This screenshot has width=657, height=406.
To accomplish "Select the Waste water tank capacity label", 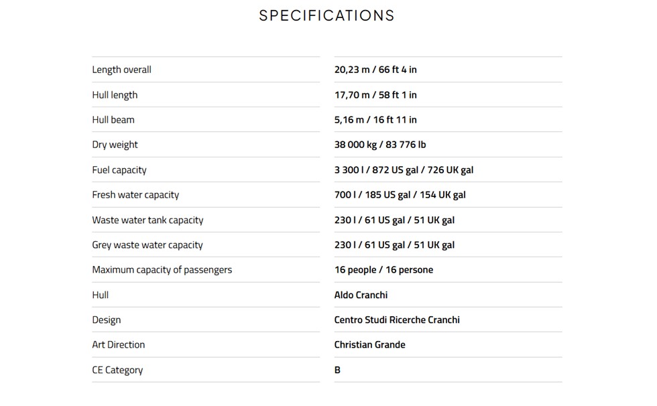I will pyautogui.click(x=147, y=220).
